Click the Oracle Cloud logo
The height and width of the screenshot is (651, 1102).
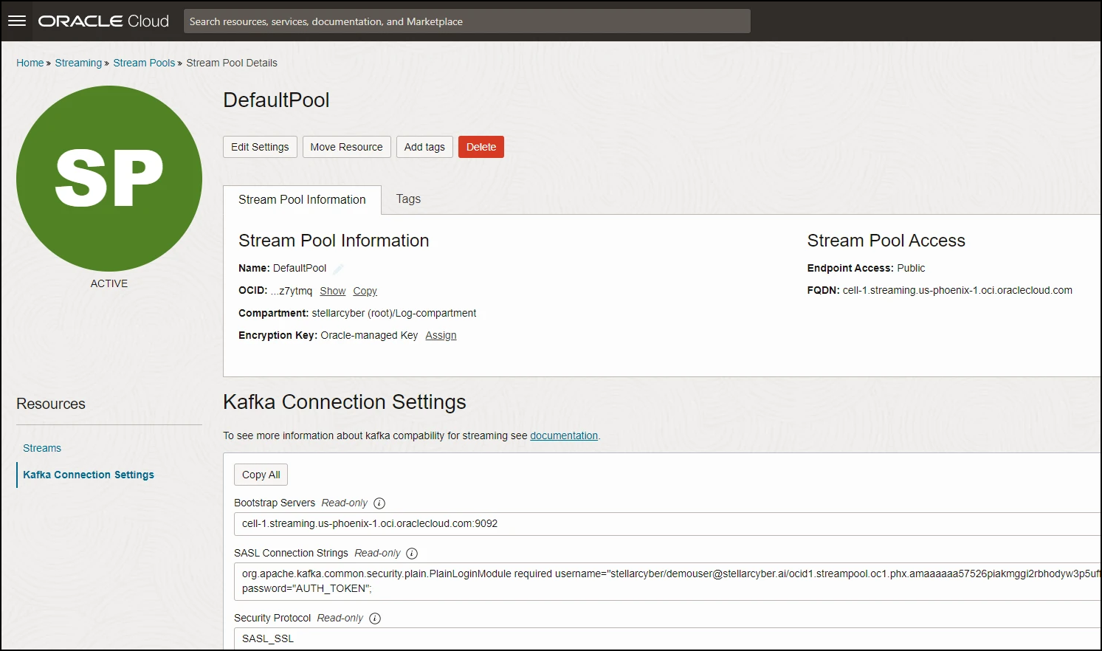point(103,21)
